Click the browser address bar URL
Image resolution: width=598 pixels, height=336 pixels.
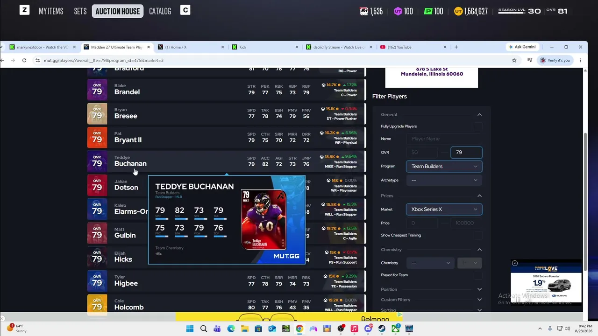(104, 60)
